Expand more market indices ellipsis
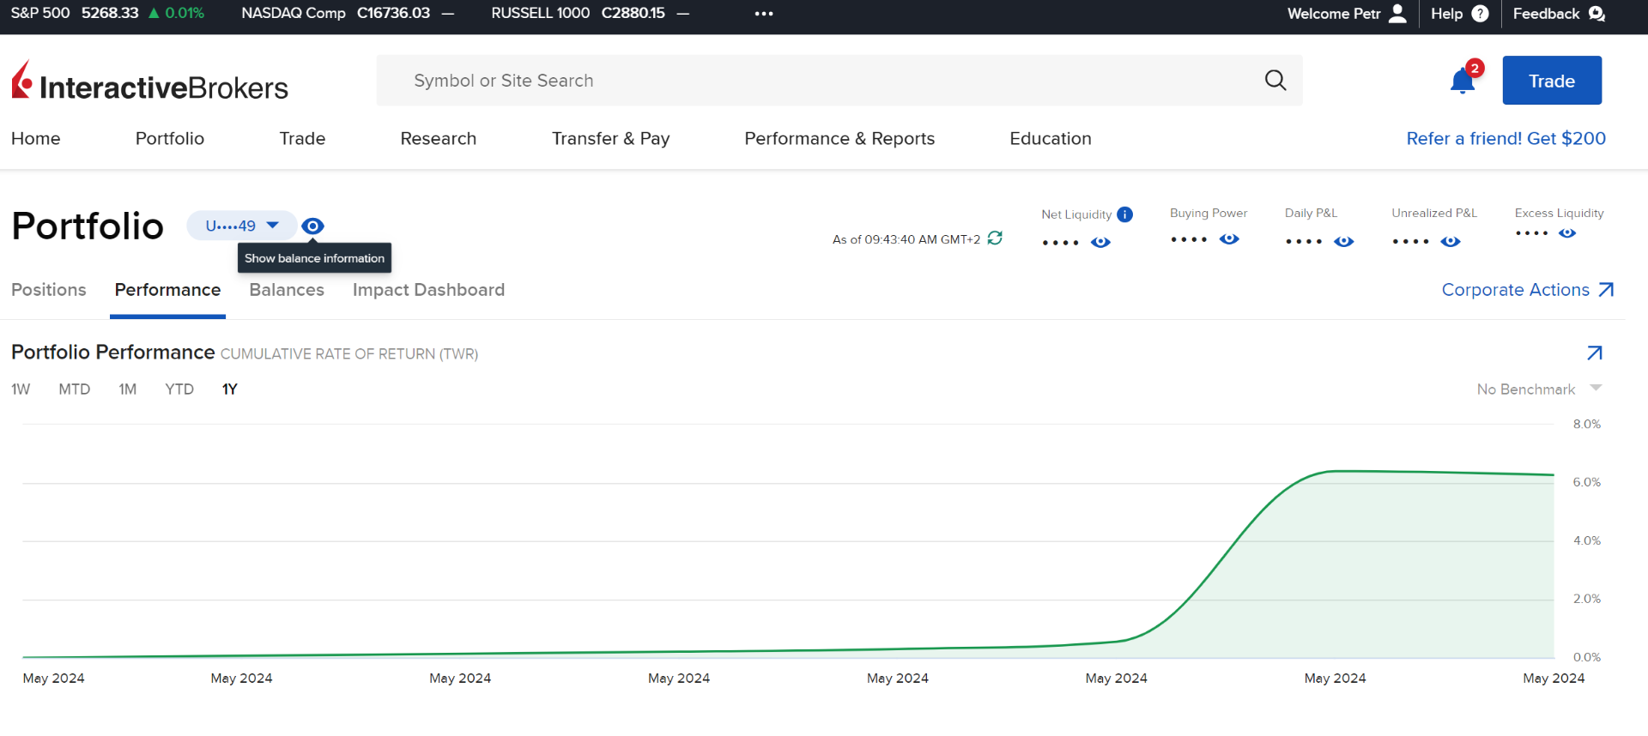 (763, 14)
